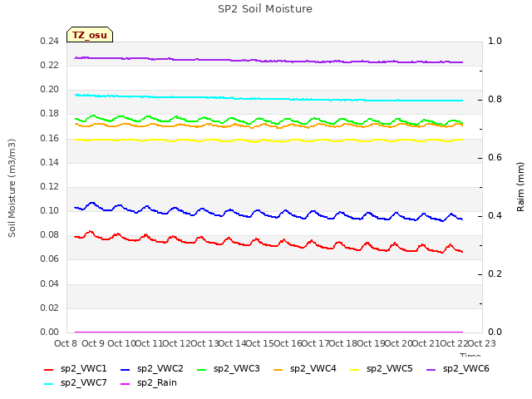Click the Oct 9 x-axis tick label
The width and height of the screenshot is (532, 399).
click(93, 343)
